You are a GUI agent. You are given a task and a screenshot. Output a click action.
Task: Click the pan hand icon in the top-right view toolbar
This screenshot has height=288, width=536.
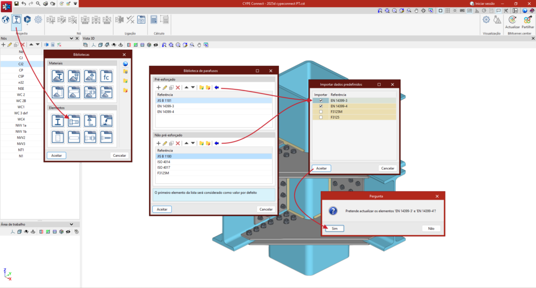pyautogui.click(x=416, y=10)
